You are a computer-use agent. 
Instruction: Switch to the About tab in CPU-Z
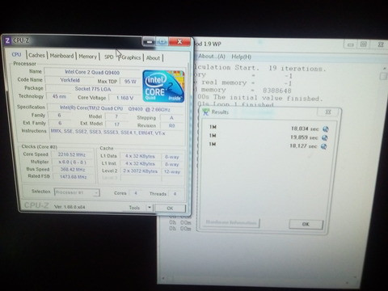(x=153, y=58)
